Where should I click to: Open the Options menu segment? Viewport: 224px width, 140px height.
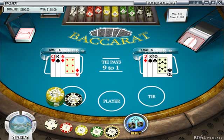[x=34, y=126]
